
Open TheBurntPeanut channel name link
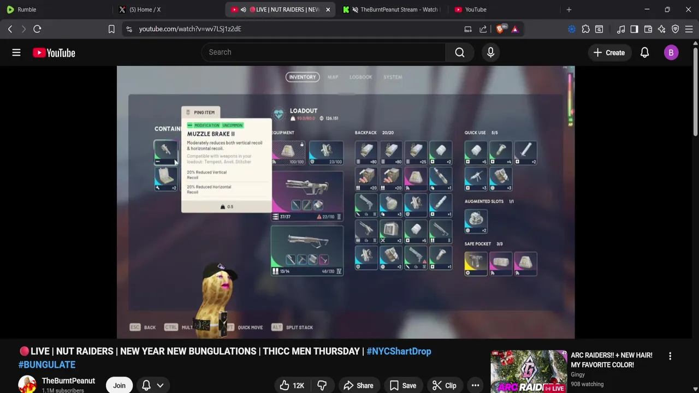tap(68, 380)
